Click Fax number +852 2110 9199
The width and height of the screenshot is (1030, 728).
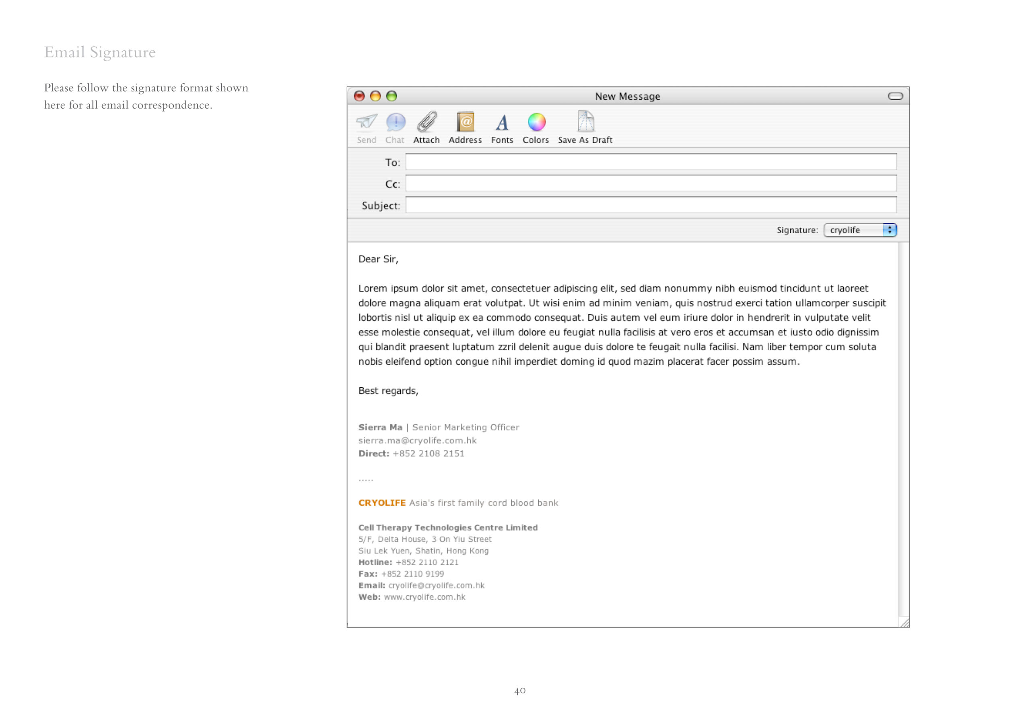413,574
